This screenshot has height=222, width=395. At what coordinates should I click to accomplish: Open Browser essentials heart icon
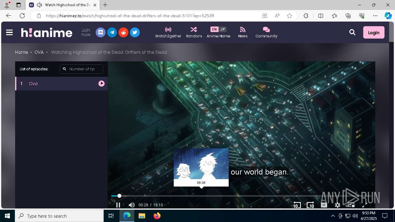point(362,16)
